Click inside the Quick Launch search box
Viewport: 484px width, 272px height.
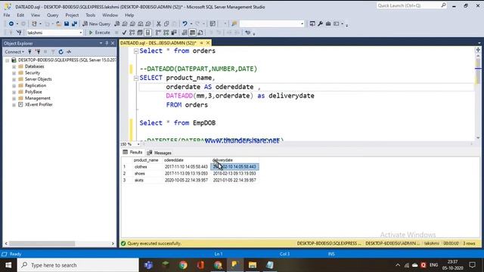tap(411, 5)
